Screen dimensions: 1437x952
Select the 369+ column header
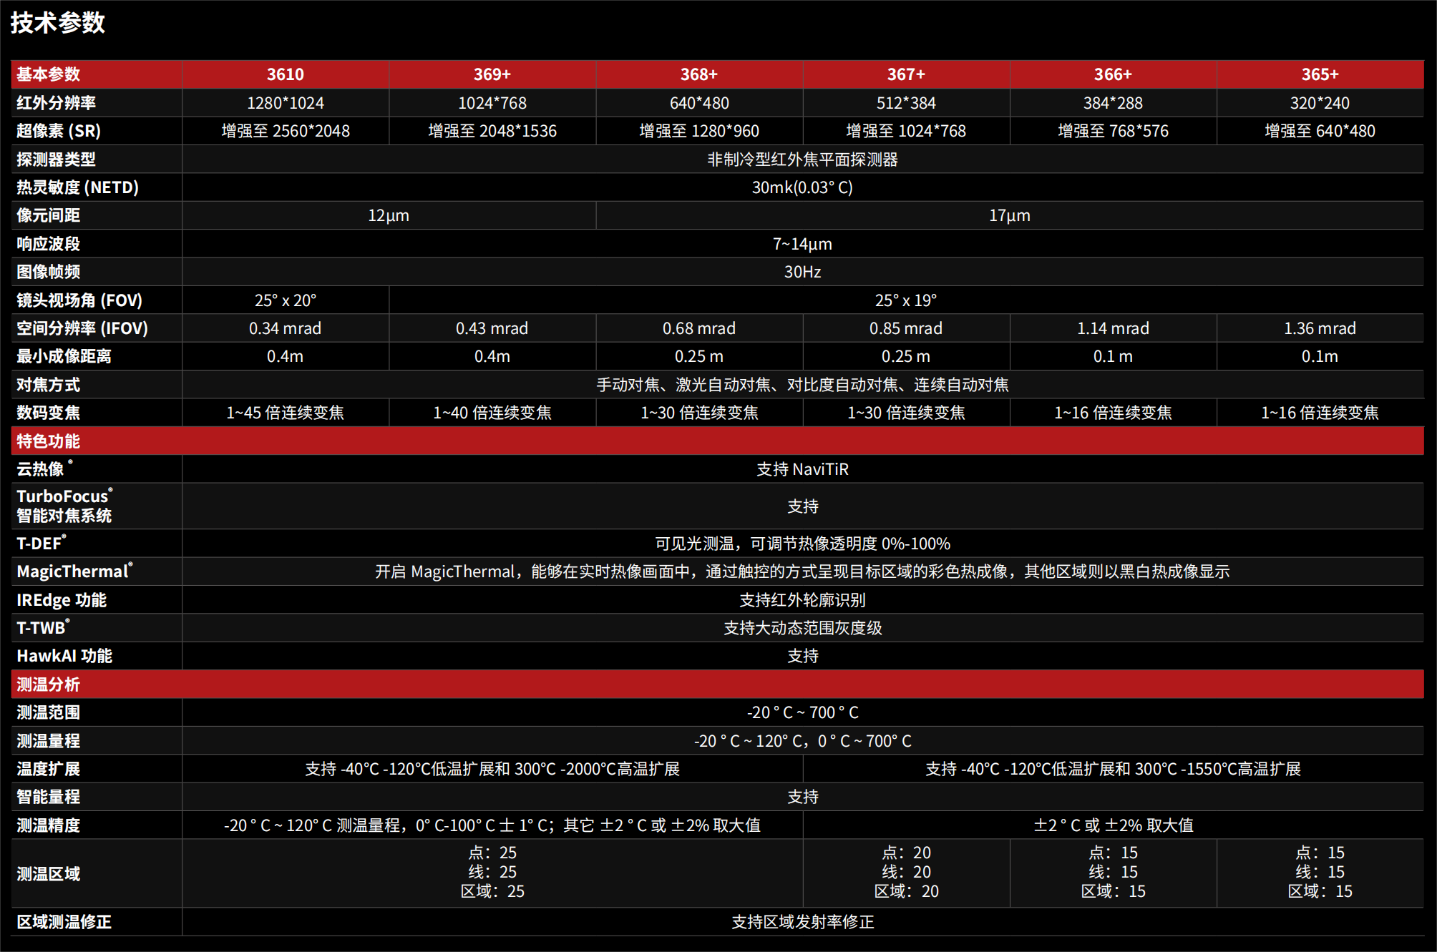(492, 74)
